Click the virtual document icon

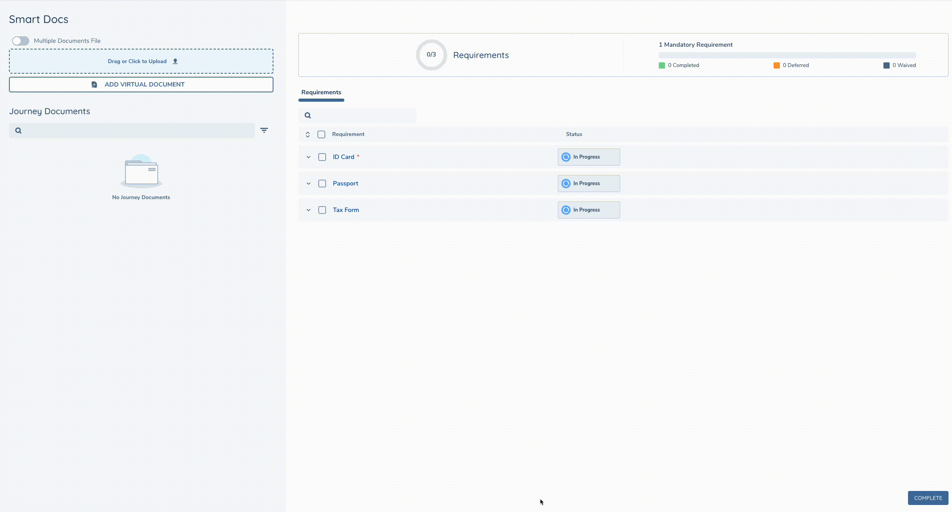click(94, 85)
